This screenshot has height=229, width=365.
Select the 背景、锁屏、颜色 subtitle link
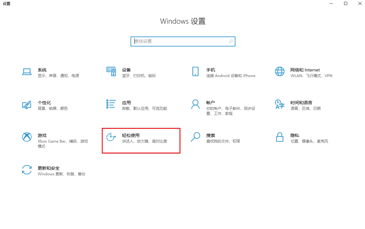[53, 108]
